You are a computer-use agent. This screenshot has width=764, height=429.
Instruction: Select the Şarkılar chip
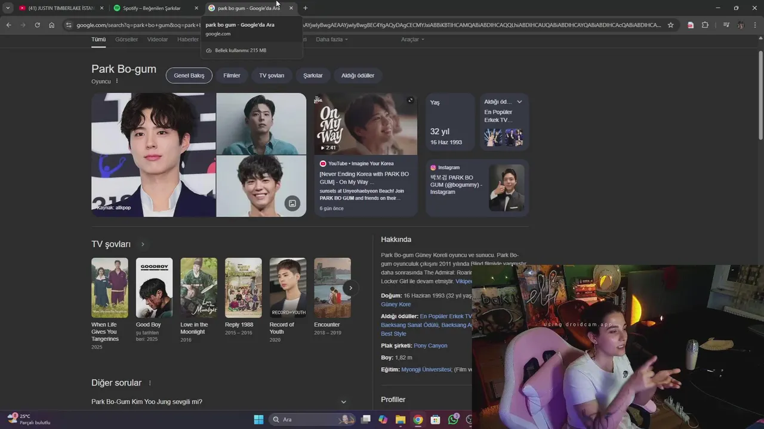[x=313, y=76]
